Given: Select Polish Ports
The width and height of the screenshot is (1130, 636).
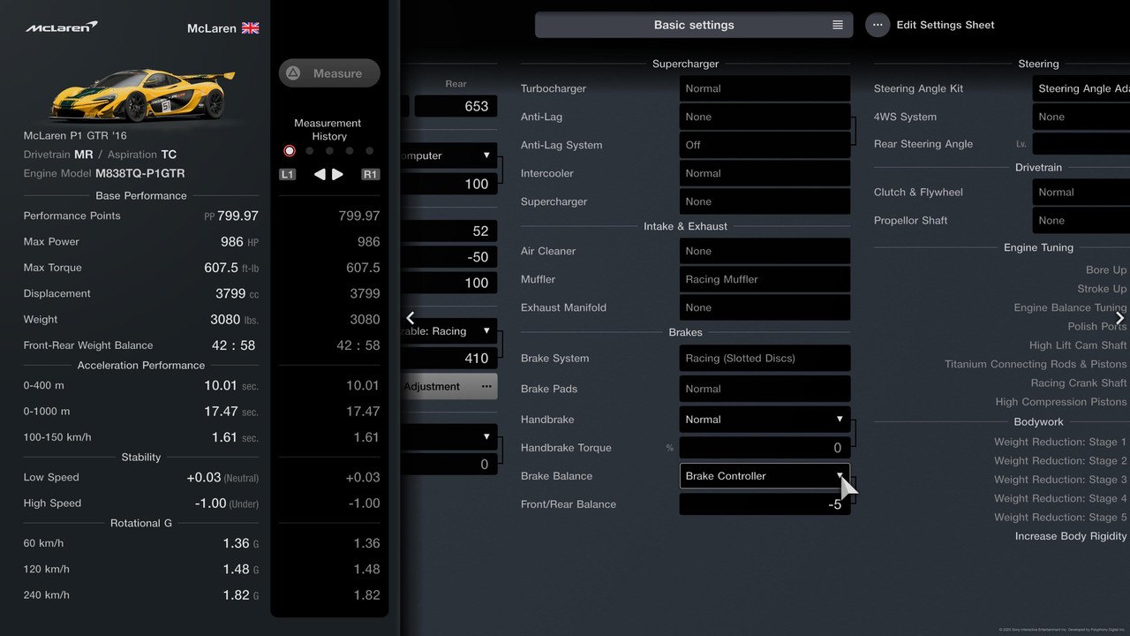Looking at the screenshot, I should [1097, 326].
